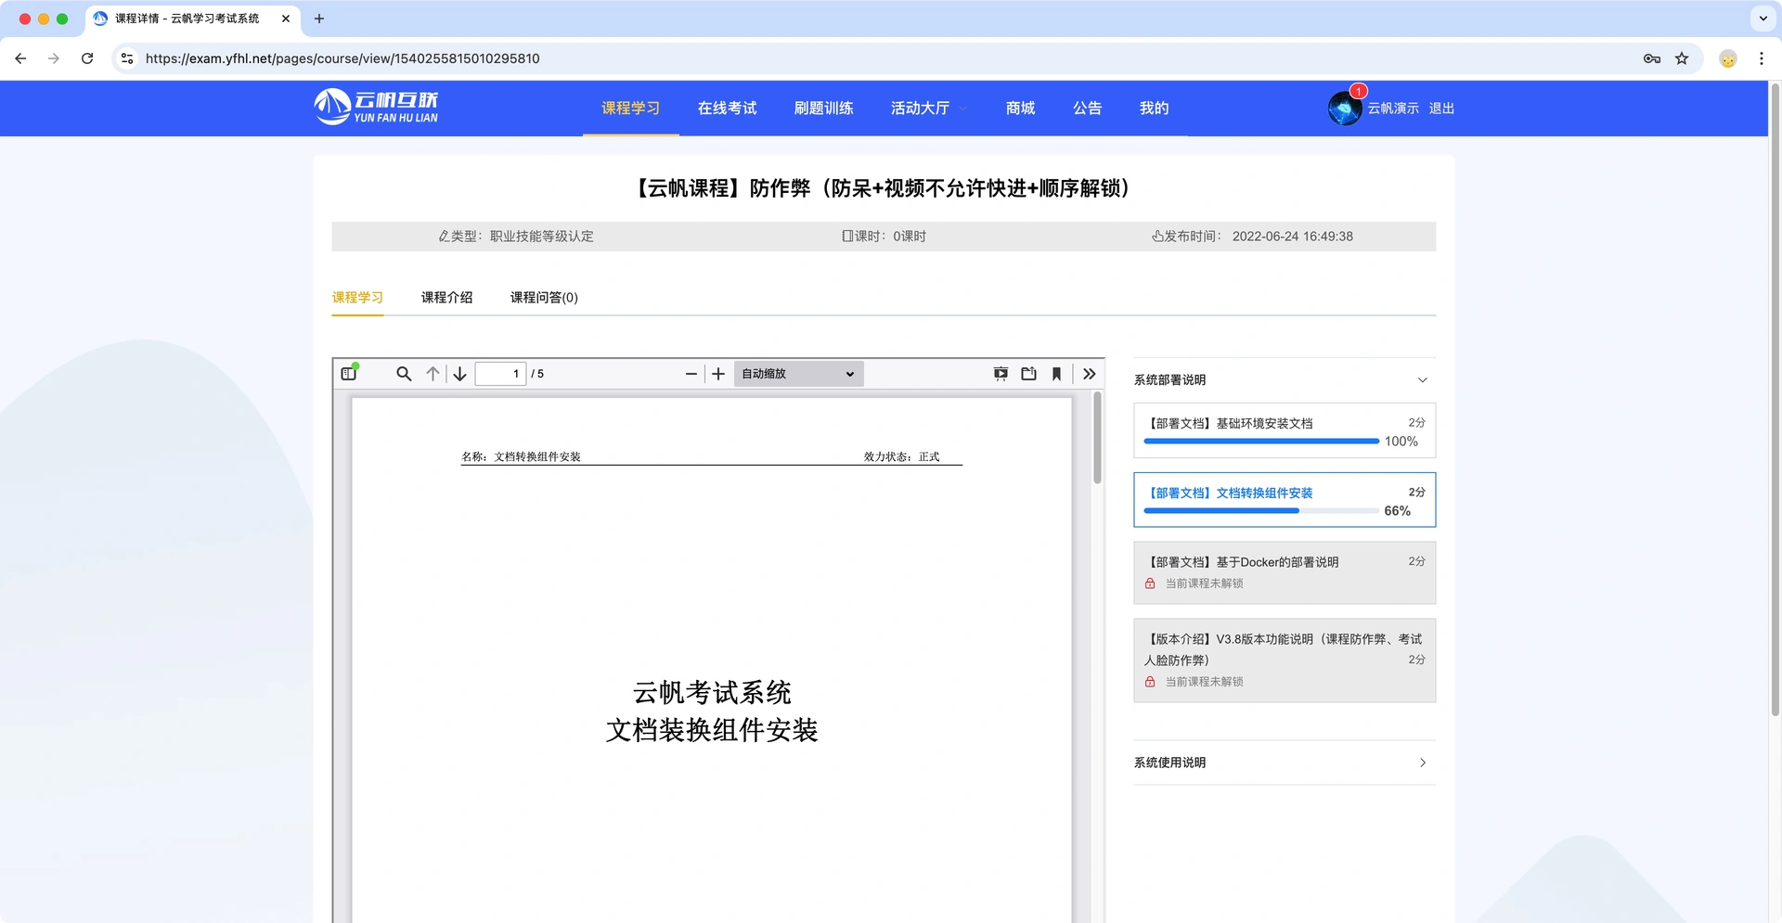Image resolution: width=1782 pixels, height=923 pixels.
Task: Switch to the 课程介绍 tab
Action: pyautogui.click(x=446, y=298)
